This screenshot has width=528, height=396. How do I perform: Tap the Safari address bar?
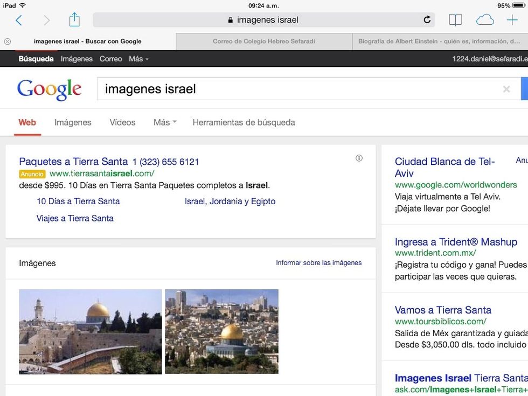(264, 20)
